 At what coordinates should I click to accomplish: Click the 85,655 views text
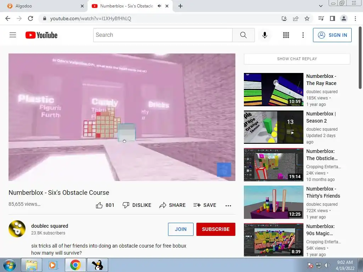[x=24, y=204]
